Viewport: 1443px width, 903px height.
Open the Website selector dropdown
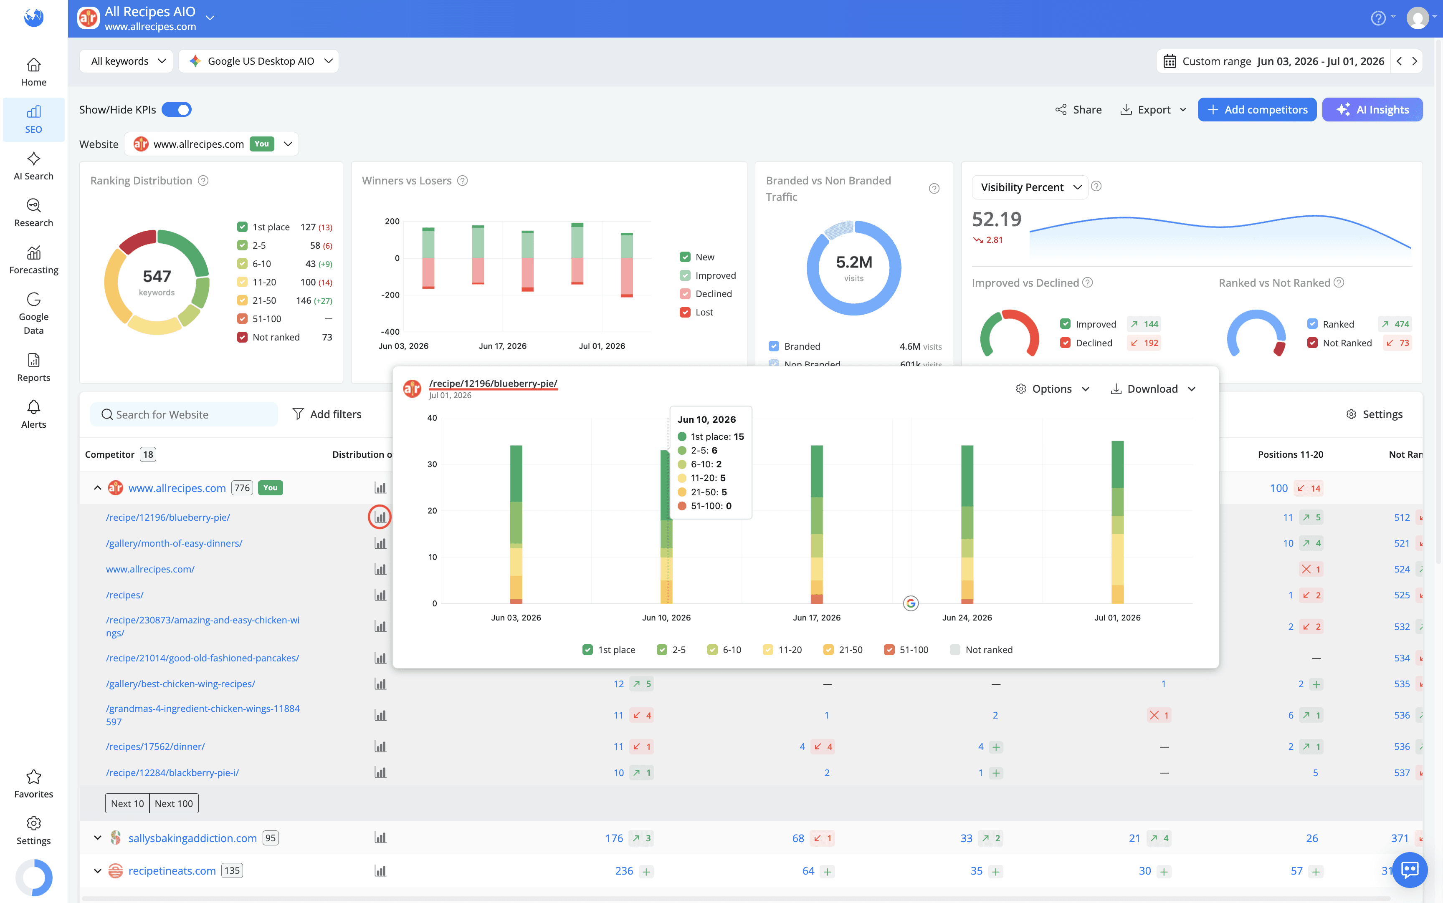(x=212, y=144)
